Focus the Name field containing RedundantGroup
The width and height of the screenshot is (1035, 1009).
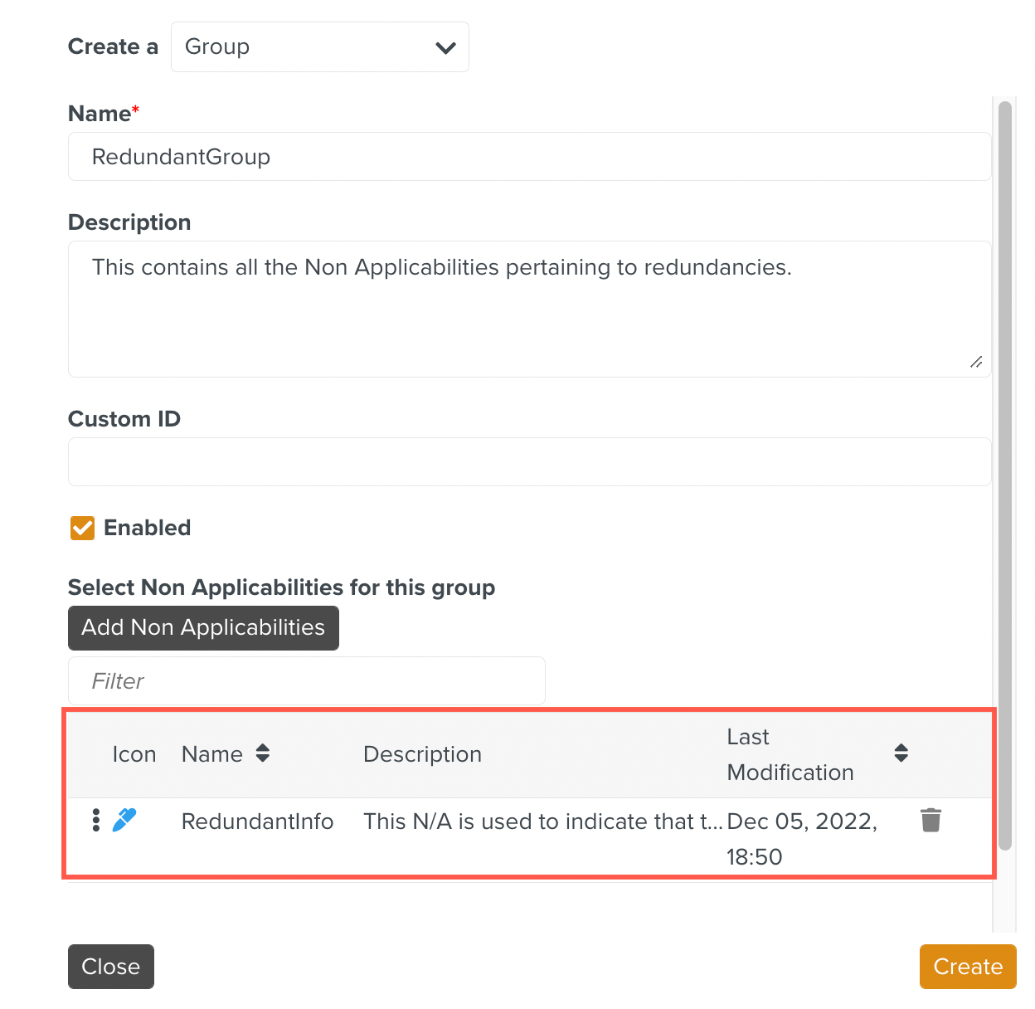pos(529,157)
